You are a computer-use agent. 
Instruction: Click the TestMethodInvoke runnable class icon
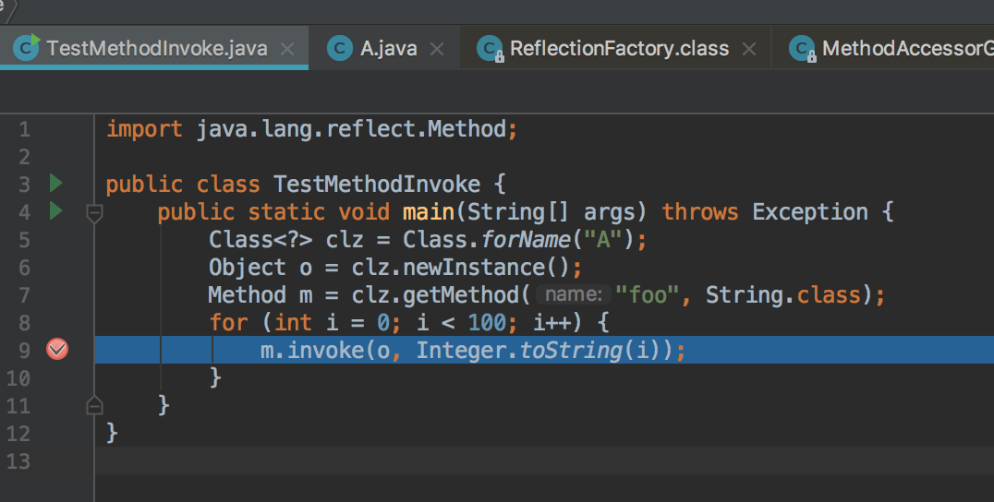[x=28, y=49]
